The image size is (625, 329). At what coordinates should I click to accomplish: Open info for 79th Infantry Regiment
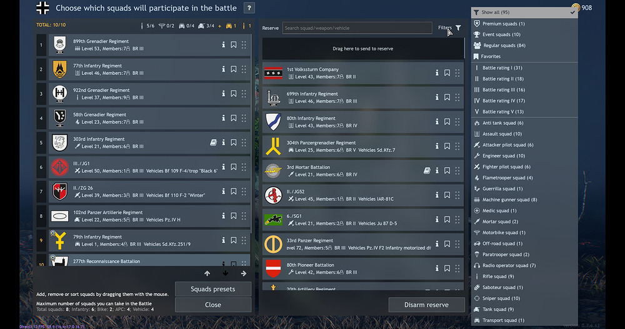(x=223, y=240)
